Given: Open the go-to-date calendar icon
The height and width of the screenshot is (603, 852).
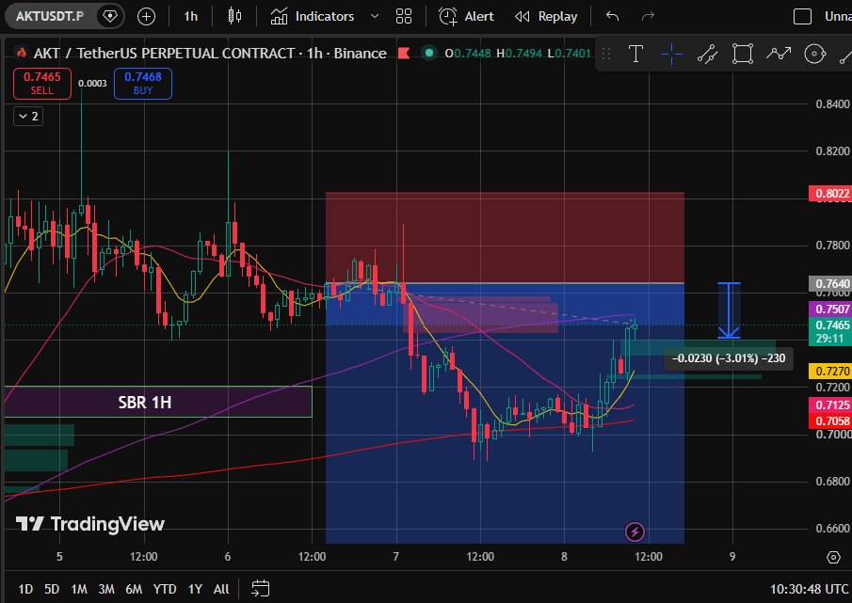Looking at the screenshot, I should [x=260, y=588].
